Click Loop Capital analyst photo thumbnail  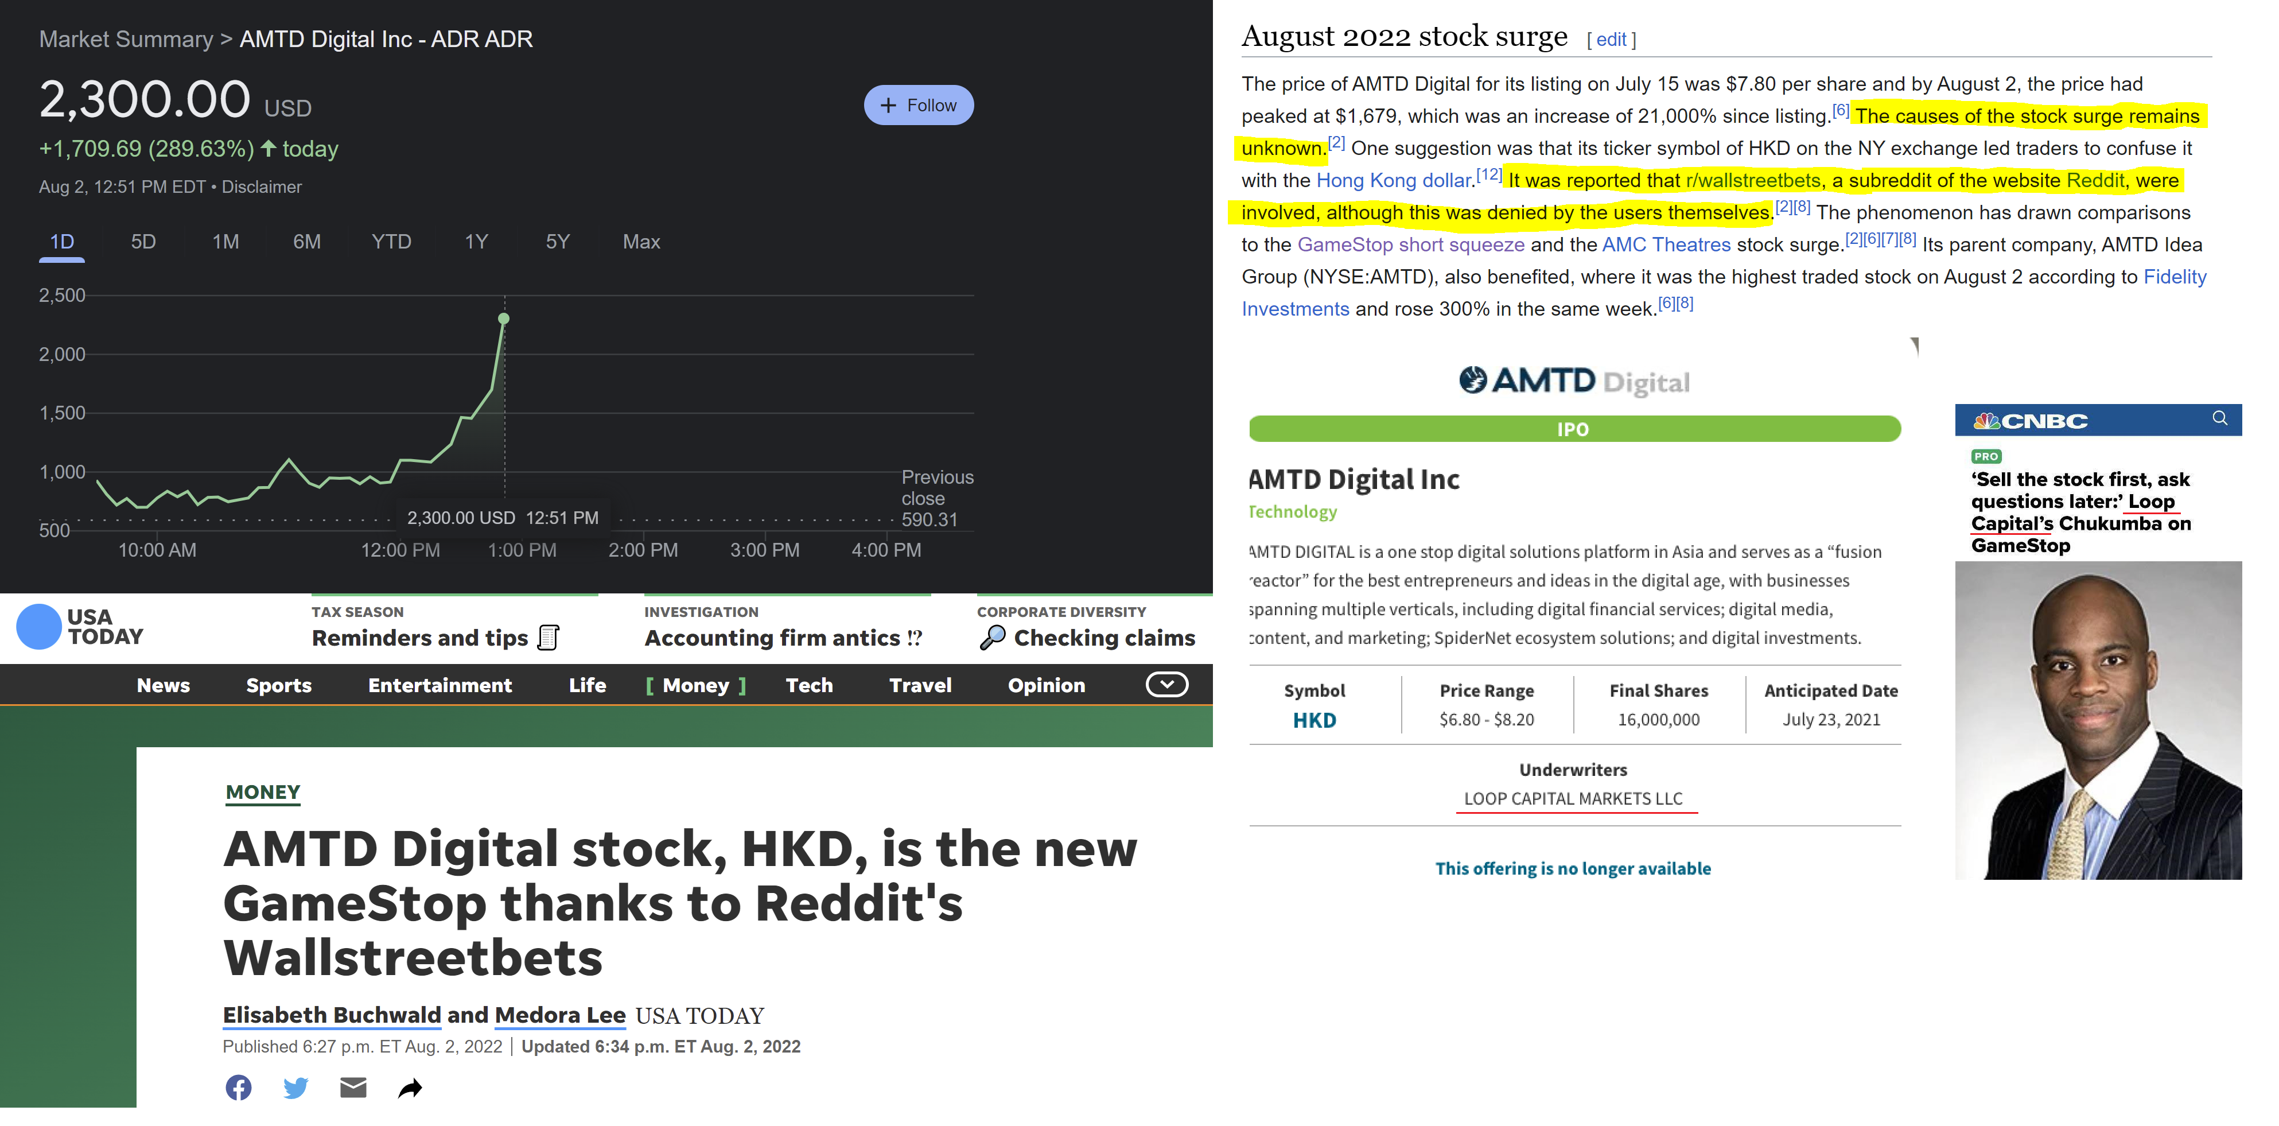coord(2098,720)
